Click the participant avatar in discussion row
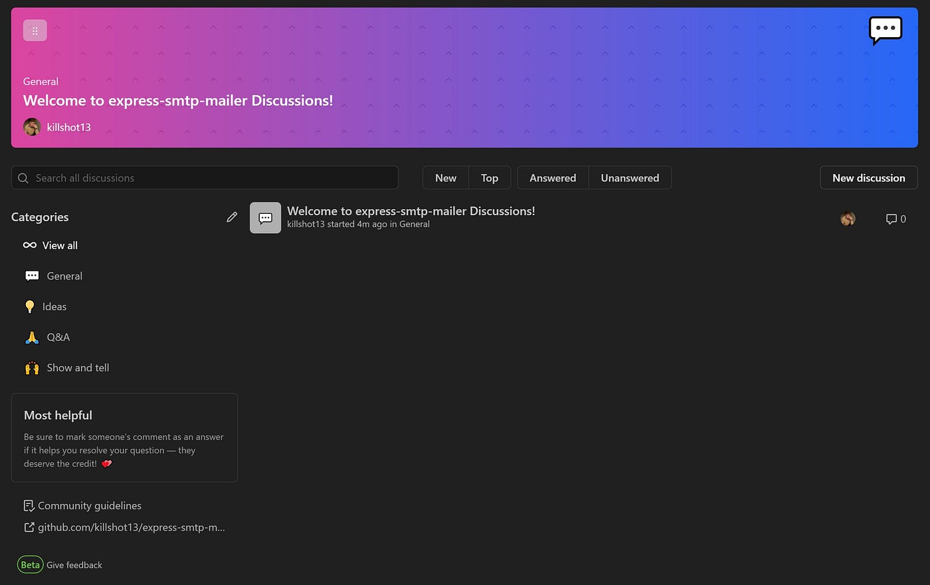Screen dimensions: 930x585 pyautogui.click(x=848, y=218)
